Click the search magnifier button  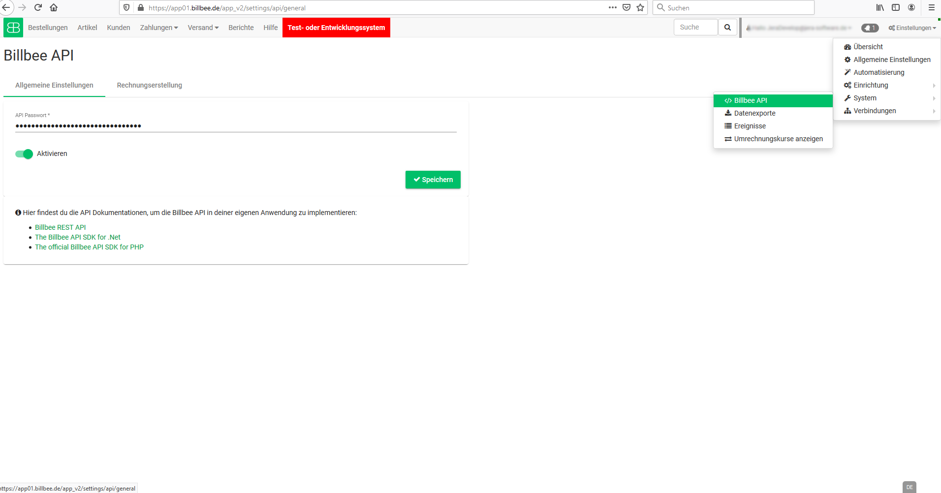point(727,28)
